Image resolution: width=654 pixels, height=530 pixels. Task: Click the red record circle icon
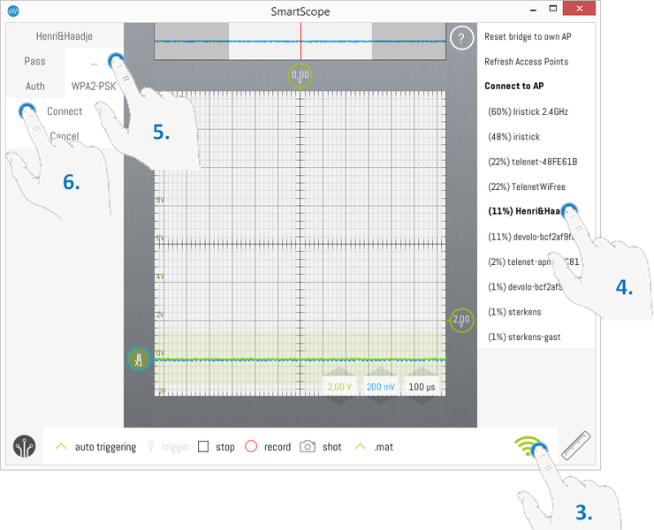[251, 447]
